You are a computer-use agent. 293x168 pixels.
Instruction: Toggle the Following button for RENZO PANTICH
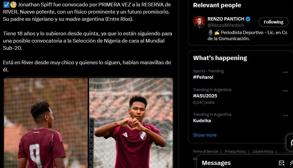click(x=273, y=22)
